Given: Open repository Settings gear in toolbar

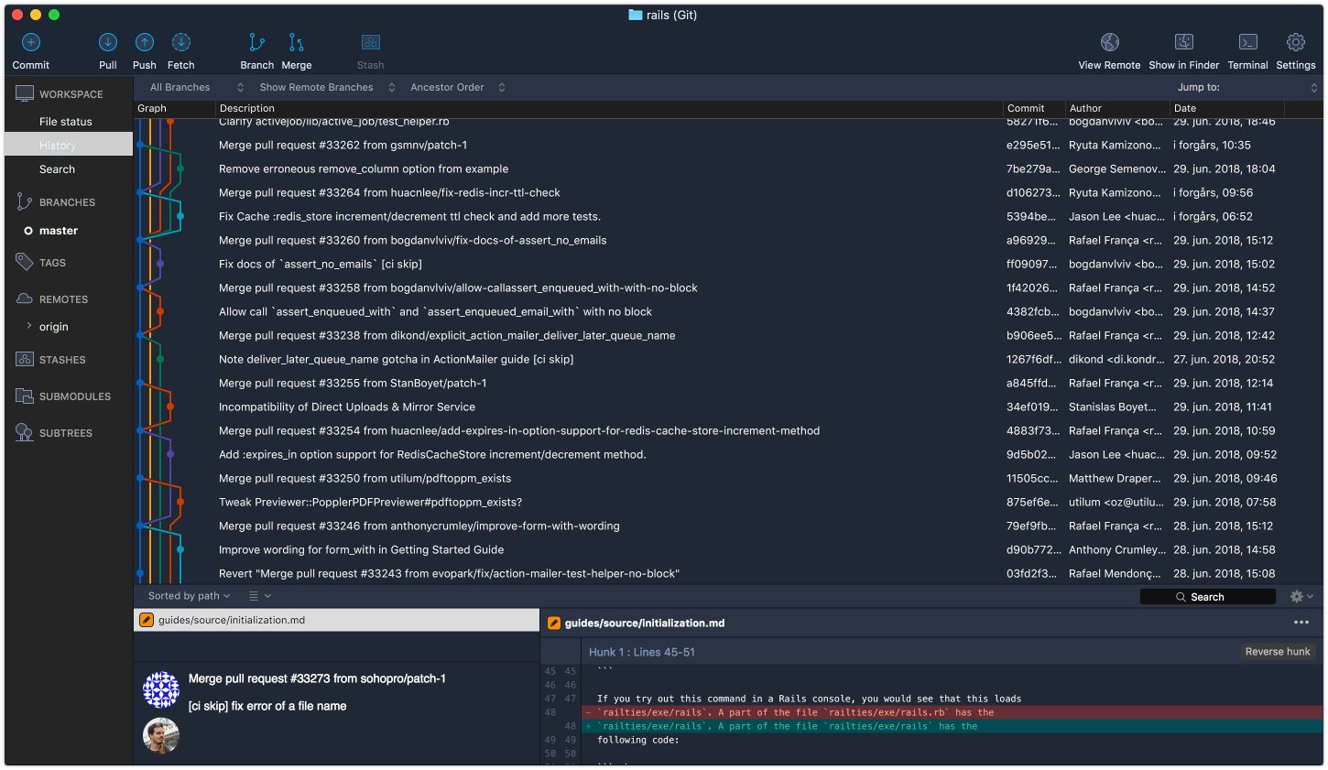Looking at the screenshot, I should 1296,42.
